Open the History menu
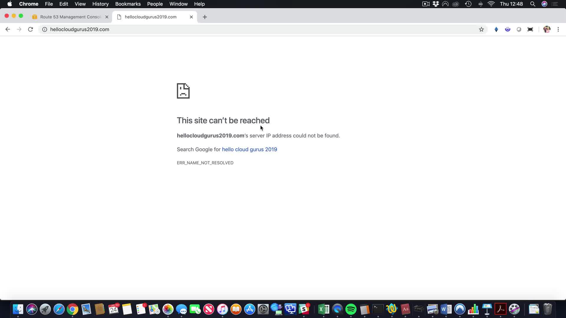 [100, 4]
